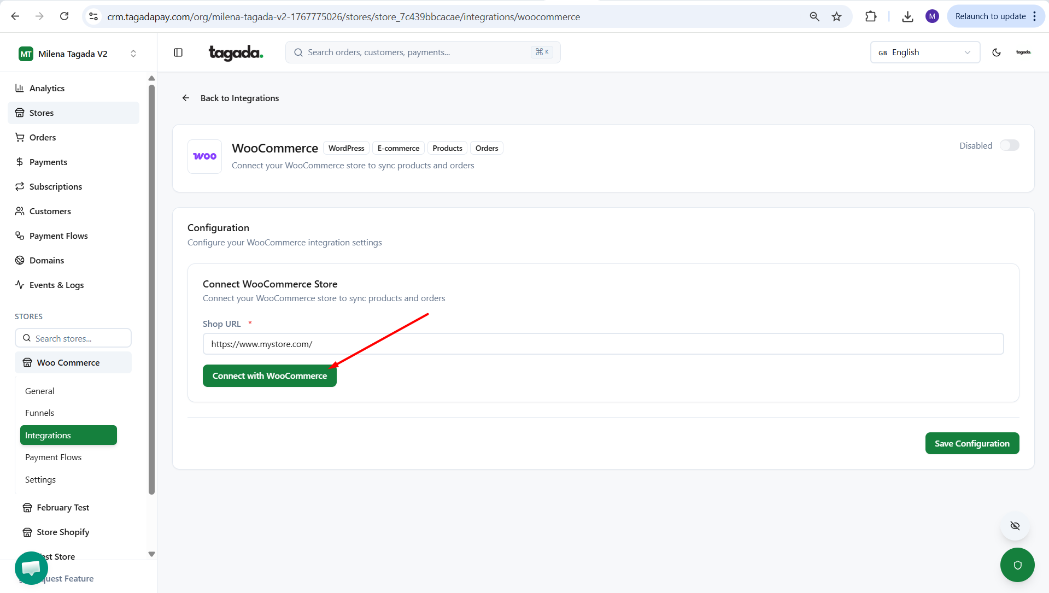Open Analytics in the sidebar
This screenshot has width=1049, height=593.
[47, 88]
